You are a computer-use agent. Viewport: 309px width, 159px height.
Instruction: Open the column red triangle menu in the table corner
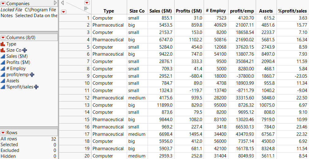[87, 2]
